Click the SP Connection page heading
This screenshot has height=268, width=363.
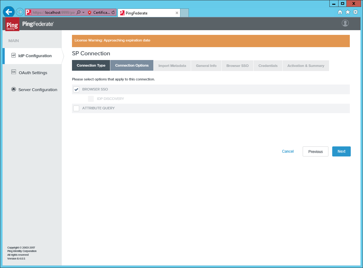(x=91, y=53)
